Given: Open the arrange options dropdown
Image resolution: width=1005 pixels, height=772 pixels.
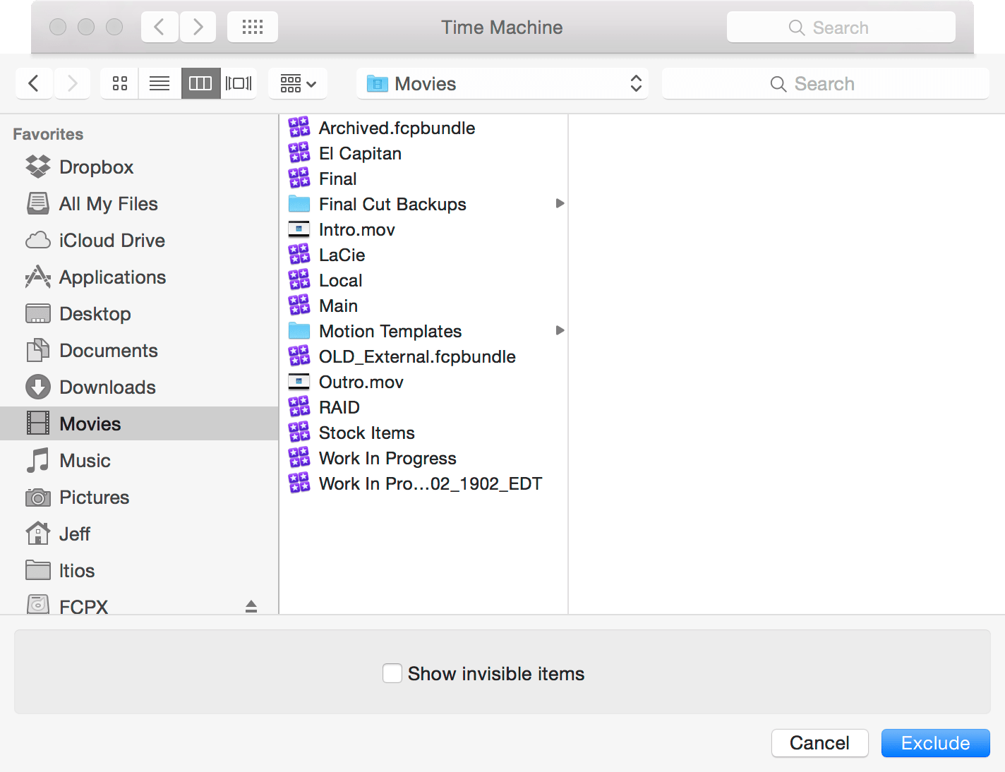Looking at the screenshot, I should (297, 83).
